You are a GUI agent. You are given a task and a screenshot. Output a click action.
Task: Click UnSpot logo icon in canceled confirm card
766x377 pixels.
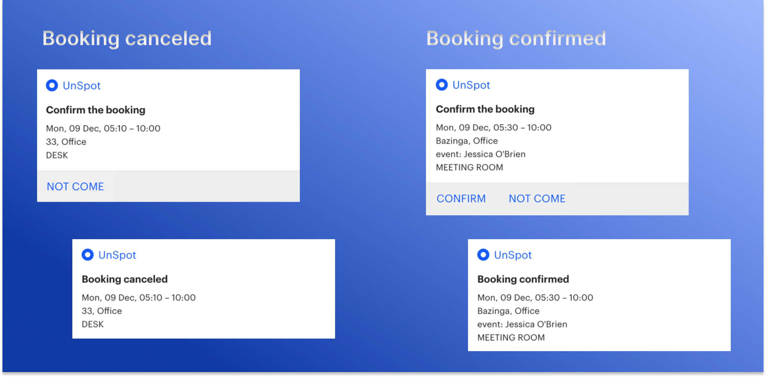click(52, 85)
